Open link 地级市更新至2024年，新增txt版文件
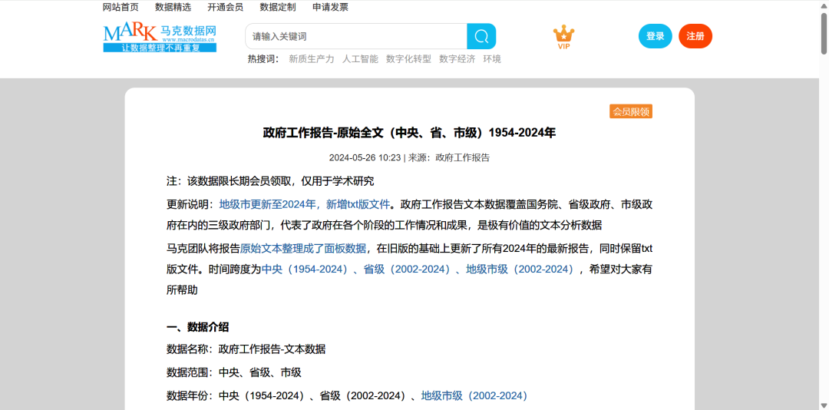829x410 pixels. pos(305,204)
